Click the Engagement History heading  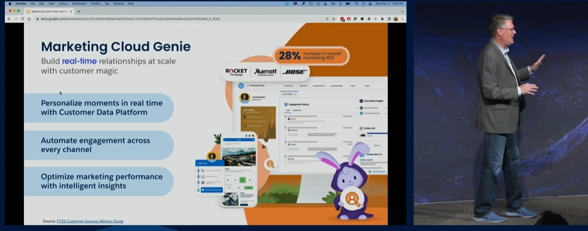299,105
